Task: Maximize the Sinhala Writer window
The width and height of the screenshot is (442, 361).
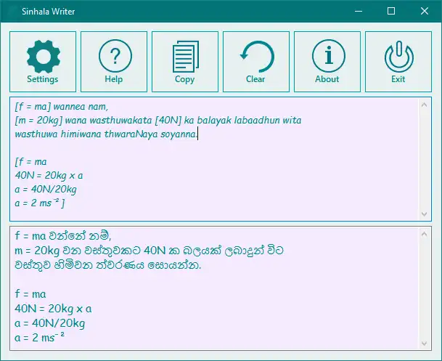Action: pyautogui.click(x=391, y=12)
